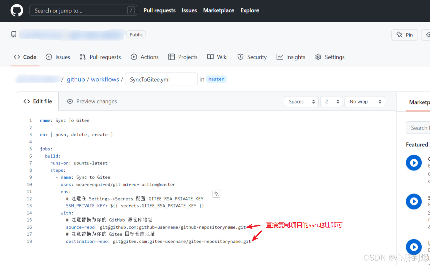Click line 1 'name: Sync To Gitee'
Viewport: 430px width, 265px height.
point(65,120)
